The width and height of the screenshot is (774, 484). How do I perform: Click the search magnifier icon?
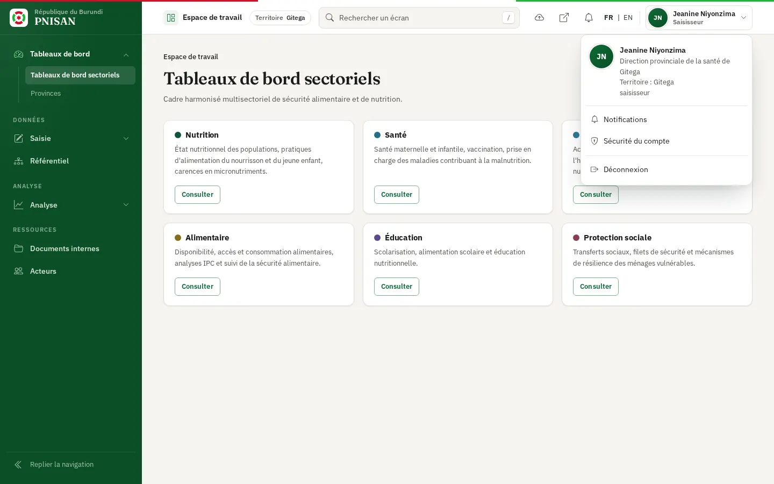[x=330, y=18]
